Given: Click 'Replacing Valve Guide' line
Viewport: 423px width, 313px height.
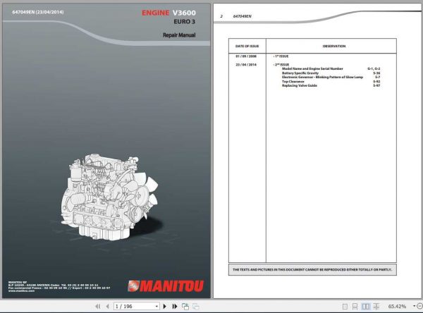Looking at the screenshot, I should pos(300,85).
